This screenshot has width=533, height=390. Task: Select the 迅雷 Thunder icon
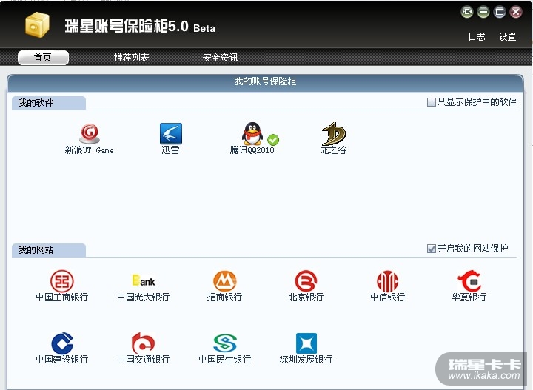pyautogui.click(x=171, y=133)
